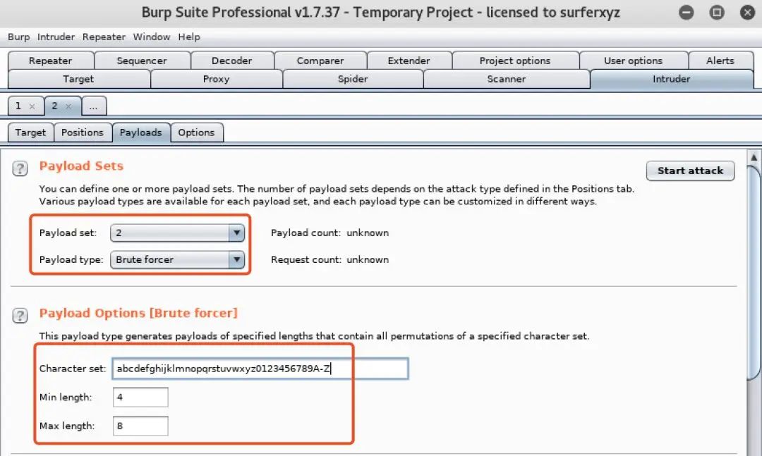The width and height of the screenshot is (762, 456).
Task: Close Intruder attack tab 2
Action: click(x=68, y=106)
